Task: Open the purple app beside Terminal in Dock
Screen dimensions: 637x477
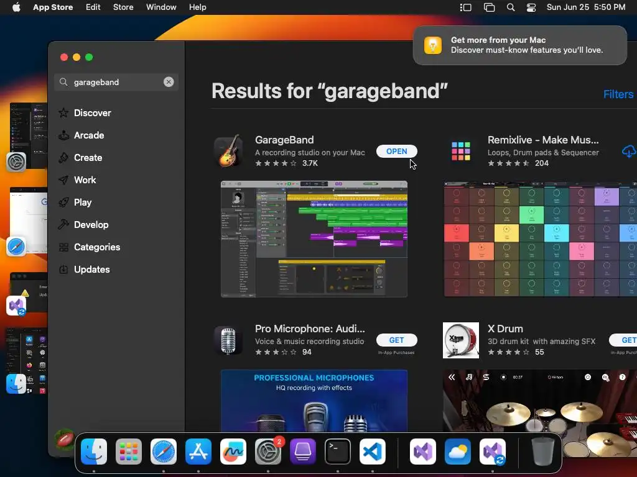Action: (303, 452)
